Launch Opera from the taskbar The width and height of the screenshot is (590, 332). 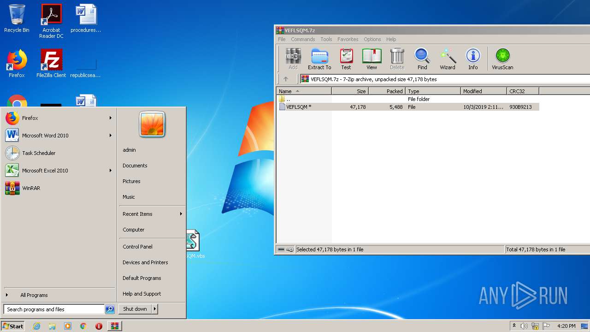pyautogui.click(x=99, y=326)
